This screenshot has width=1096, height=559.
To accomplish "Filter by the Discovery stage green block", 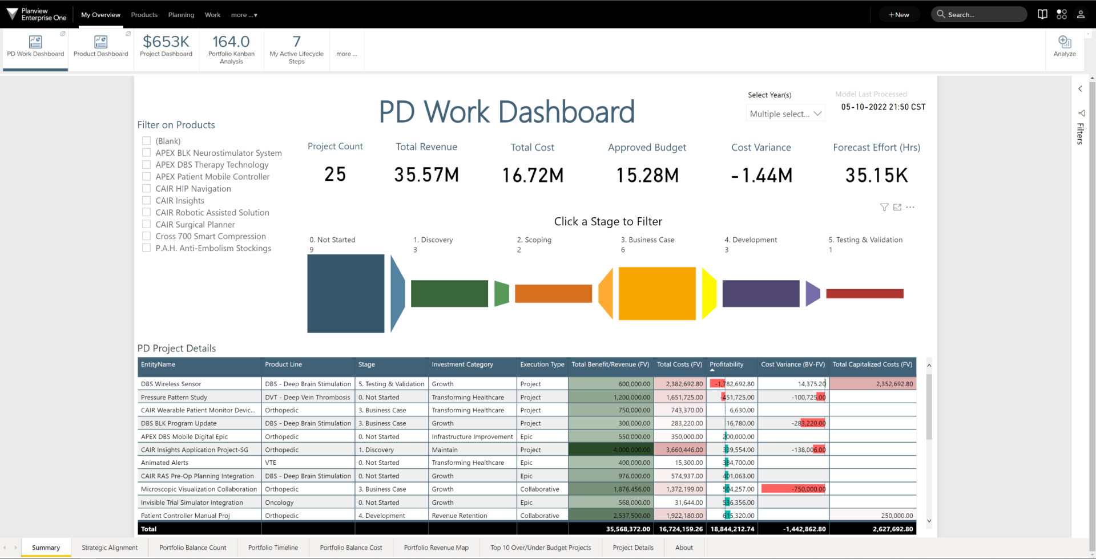I will (x=449, y=294).
